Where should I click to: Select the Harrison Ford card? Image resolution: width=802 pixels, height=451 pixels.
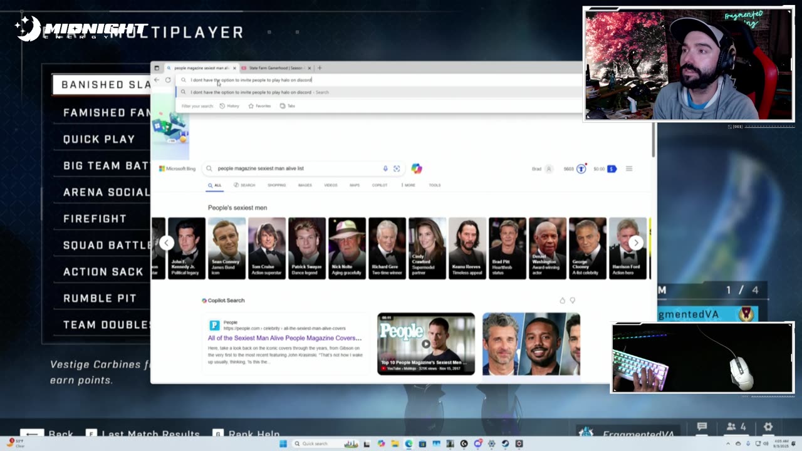point(628,248)
